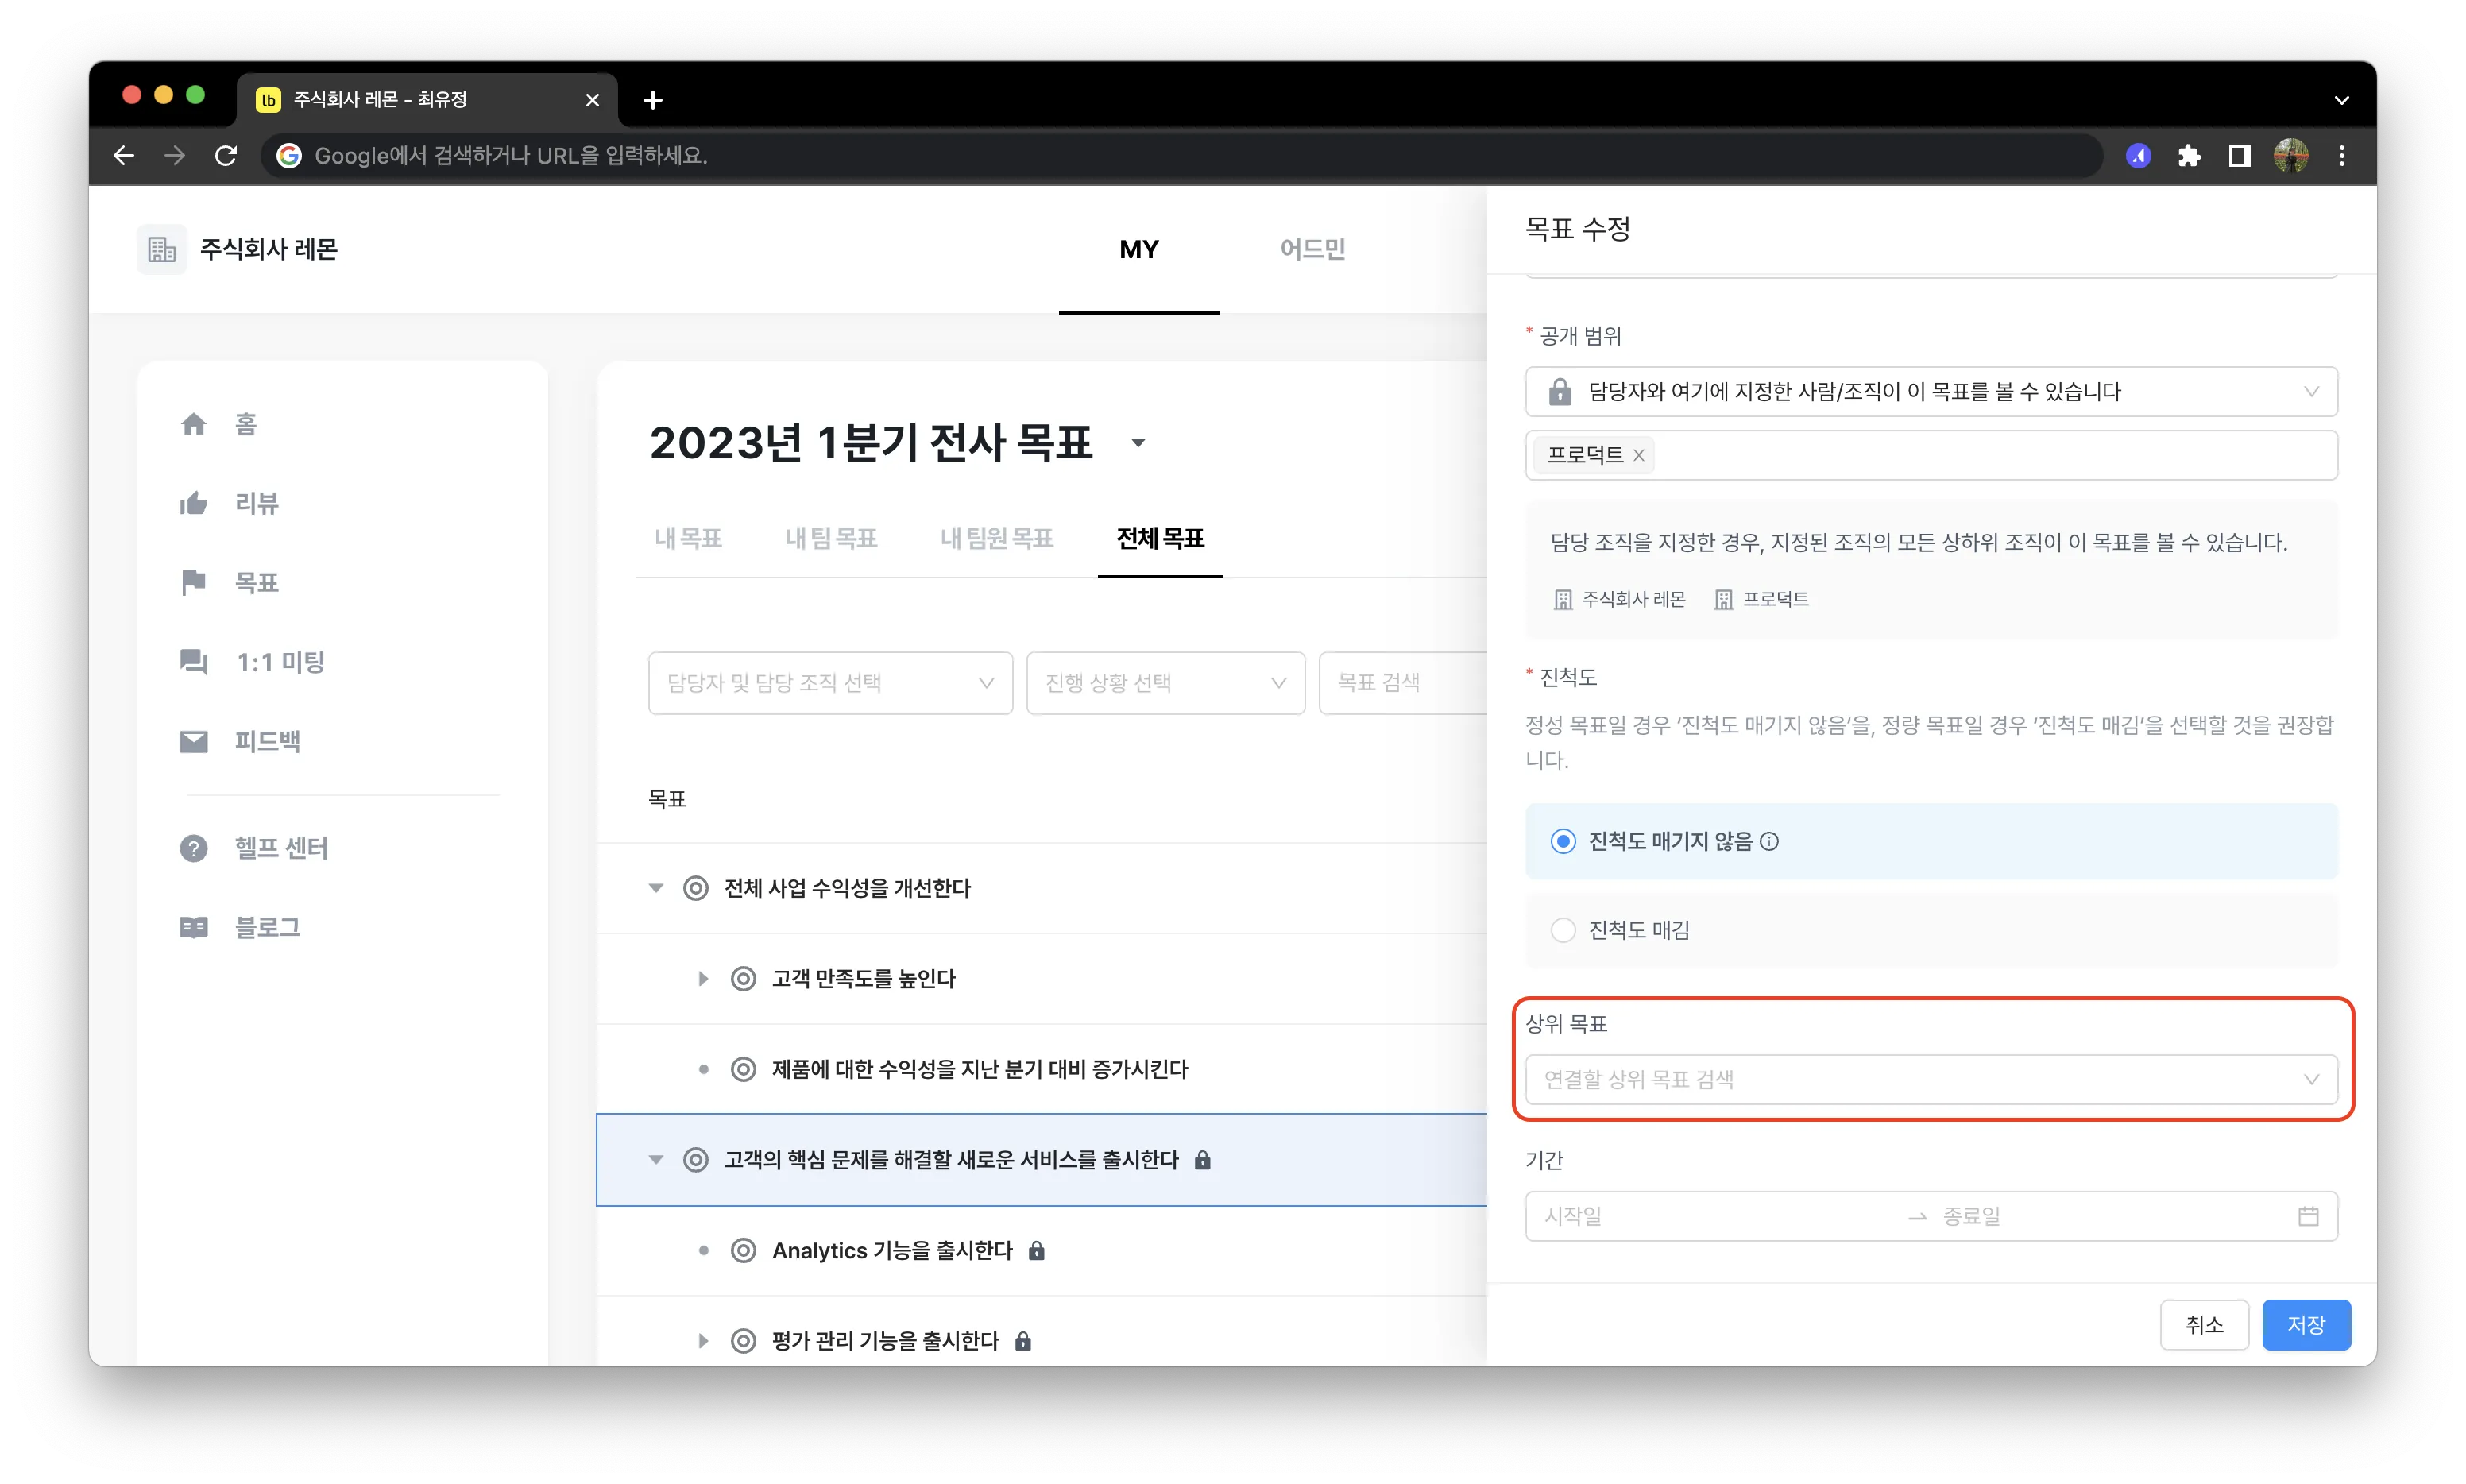Click the home icon in the sidebar
Viewport: 2466px width, 1484px height.
coord(193,424)
